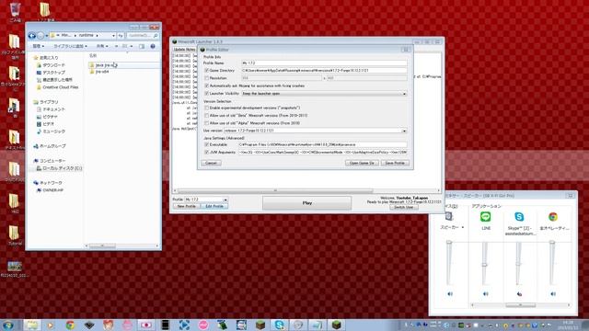Select ローカルディスク (C:) in sidebar

click(59, 168)
